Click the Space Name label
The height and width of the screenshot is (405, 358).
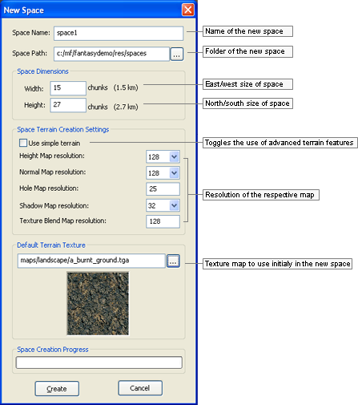click(31, 33)
